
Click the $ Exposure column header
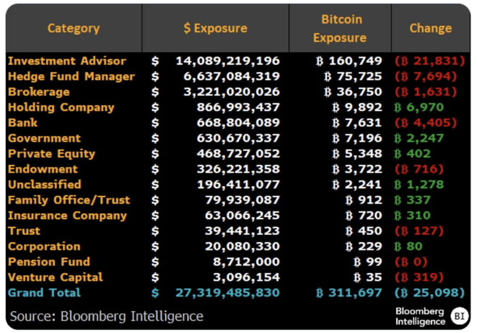[x=215, y=28]
